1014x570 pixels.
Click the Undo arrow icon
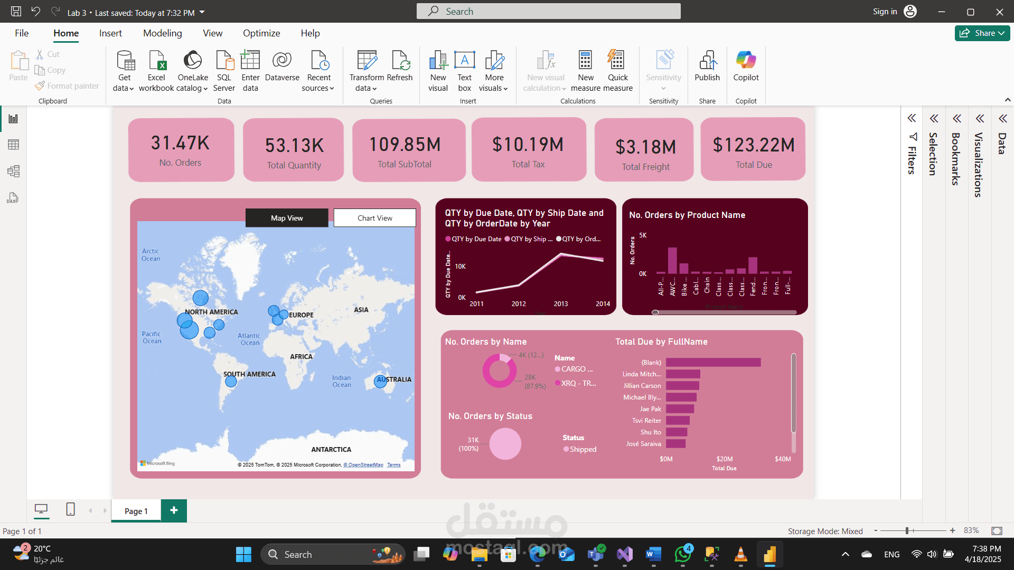[x=35, y=12]
